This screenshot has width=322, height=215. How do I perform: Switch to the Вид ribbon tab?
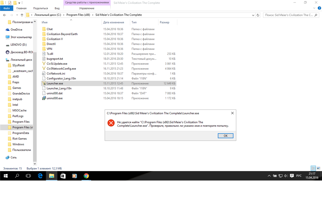pos(57,8)
